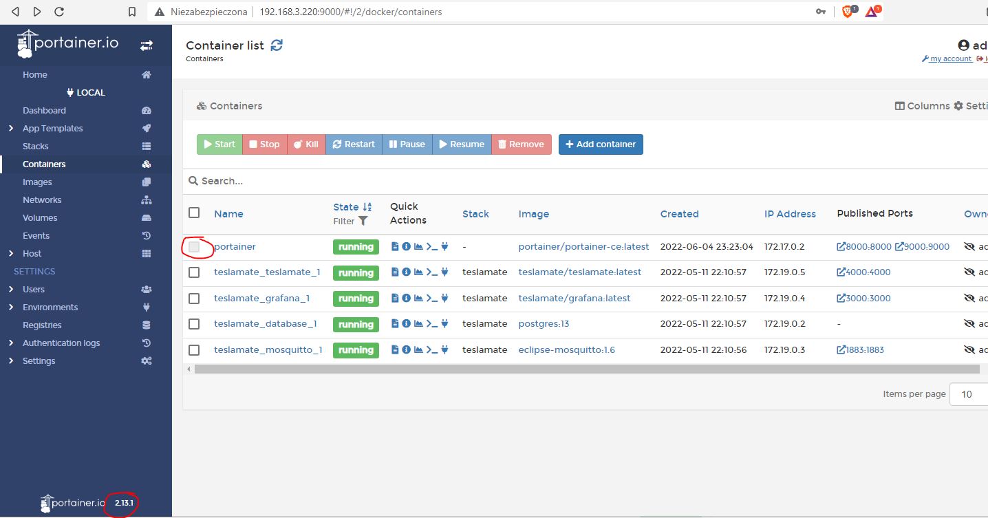Go to Containers in the sidebar
The image size is (988, 518).
[43, 164]
